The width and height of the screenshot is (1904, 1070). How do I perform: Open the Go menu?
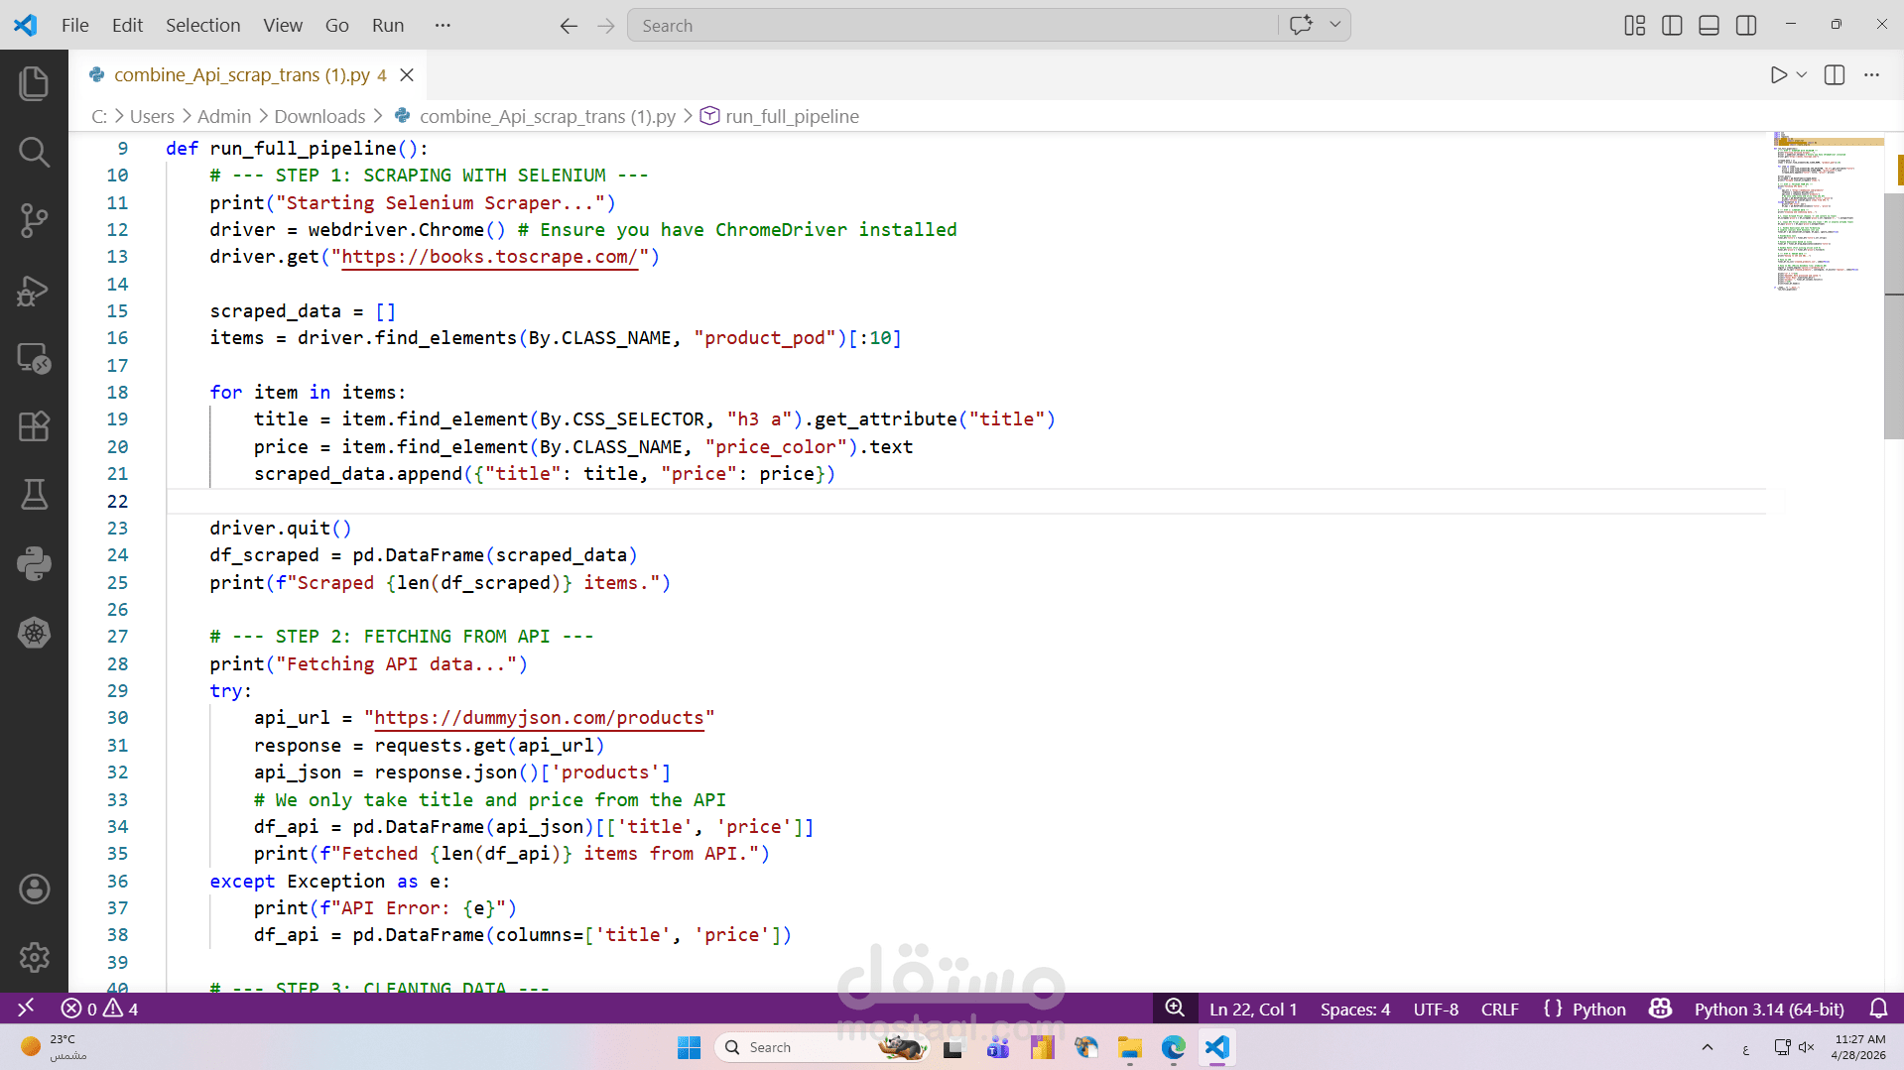click(x=337, y=26)
